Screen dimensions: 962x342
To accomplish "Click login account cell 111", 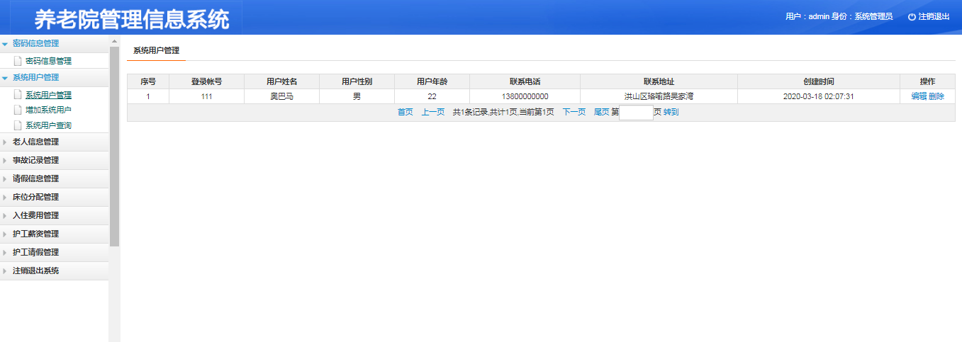I will tap(207, 96).
